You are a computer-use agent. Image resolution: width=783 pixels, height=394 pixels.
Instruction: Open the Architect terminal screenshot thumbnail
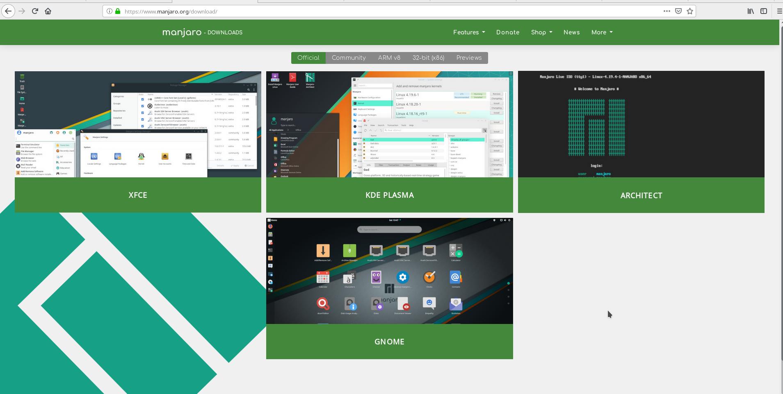[641, 124]
